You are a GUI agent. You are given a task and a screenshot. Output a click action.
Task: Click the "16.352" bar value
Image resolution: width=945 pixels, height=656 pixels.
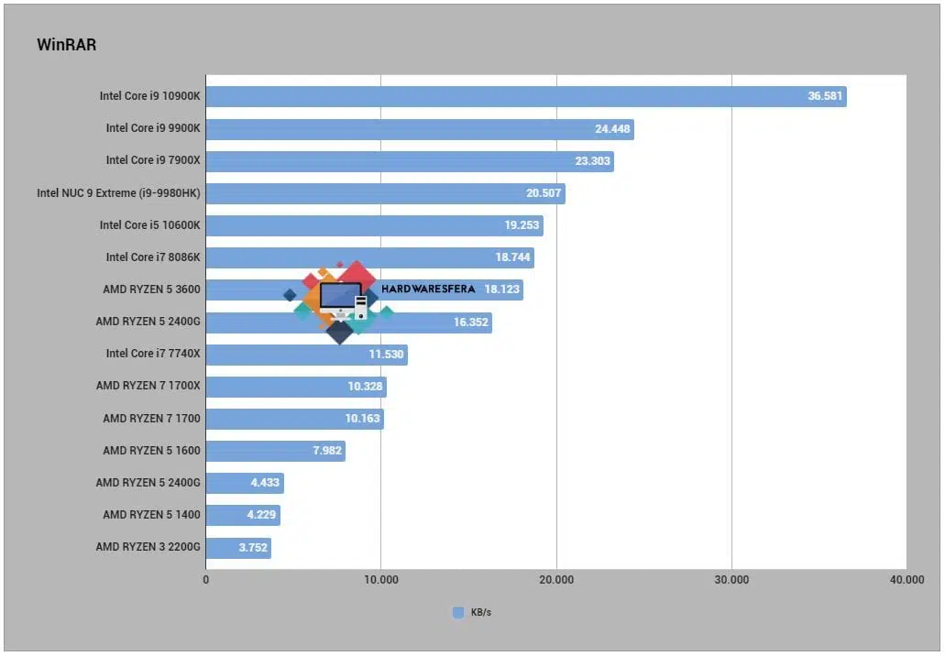[x=471, y=323]
